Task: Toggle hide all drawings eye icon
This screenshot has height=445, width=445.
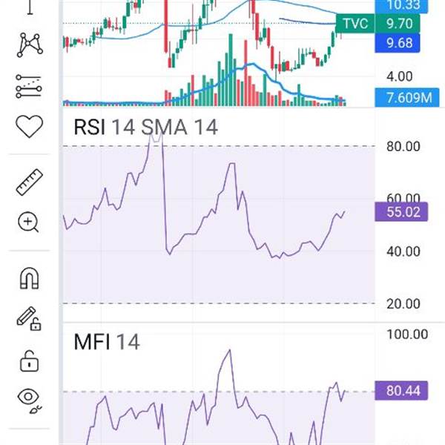Action: [x=29, y=401]
